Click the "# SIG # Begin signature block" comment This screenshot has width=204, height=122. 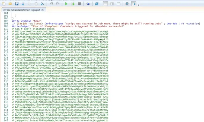tap(33, 29)
